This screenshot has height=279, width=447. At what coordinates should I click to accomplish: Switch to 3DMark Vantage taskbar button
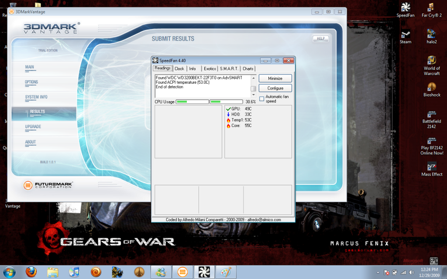(x=182, y=272)
